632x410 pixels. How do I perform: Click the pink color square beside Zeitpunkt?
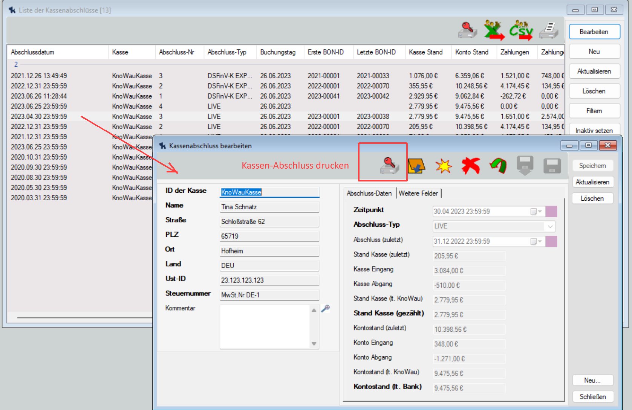point(551,212)
